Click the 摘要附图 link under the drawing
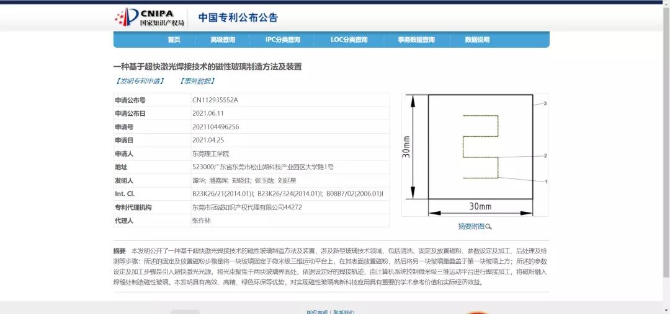Screen dimensions: 670x314 471,227
